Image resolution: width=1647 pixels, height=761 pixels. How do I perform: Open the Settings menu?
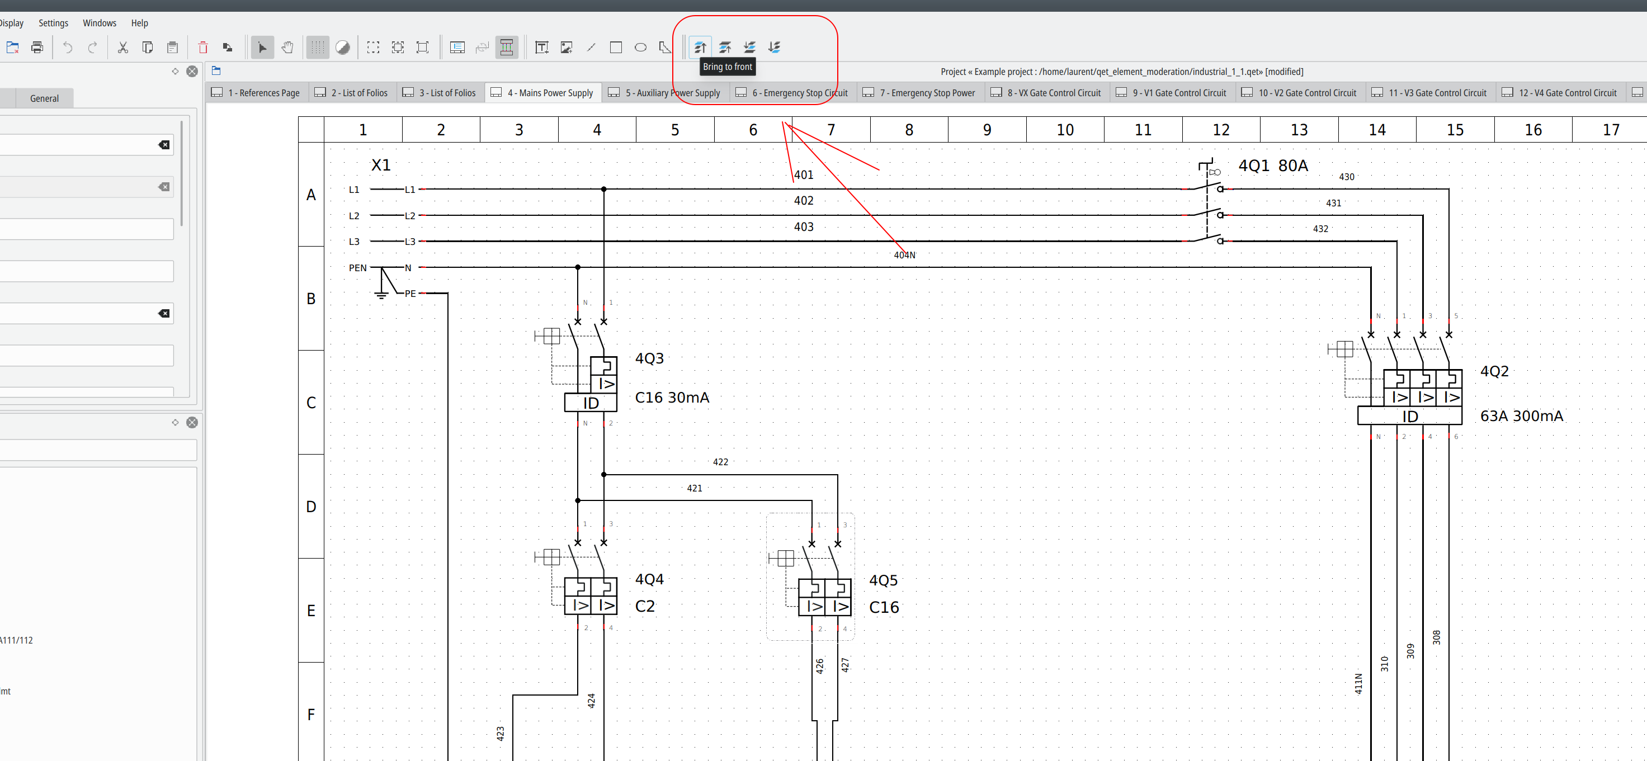point(53,23)
